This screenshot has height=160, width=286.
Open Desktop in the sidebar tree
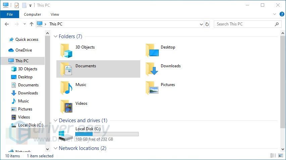(x=25, y=77)
